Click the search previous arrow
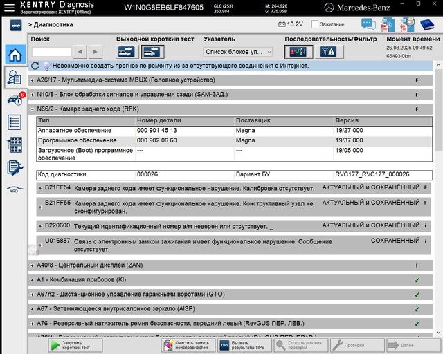This screenshot has width=443, height=354. (x=80, y=52)
